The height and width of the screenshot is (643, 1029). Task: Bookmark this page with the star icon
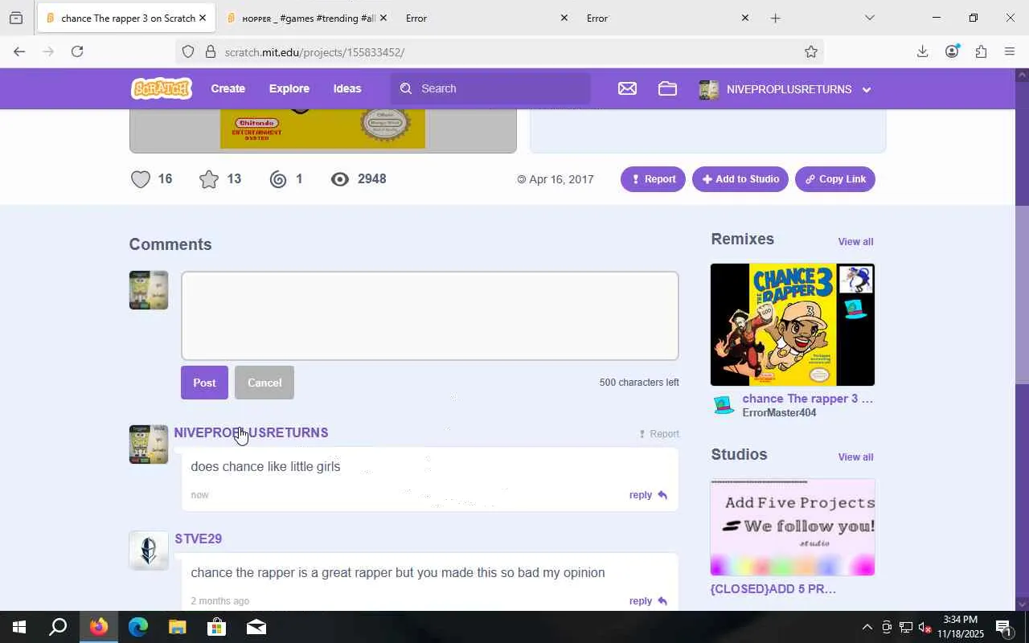pos(811,51)
